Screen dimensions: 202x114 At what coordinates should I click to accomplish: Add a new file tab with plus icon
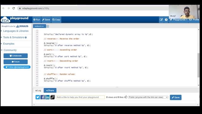[x=48, y=26]
